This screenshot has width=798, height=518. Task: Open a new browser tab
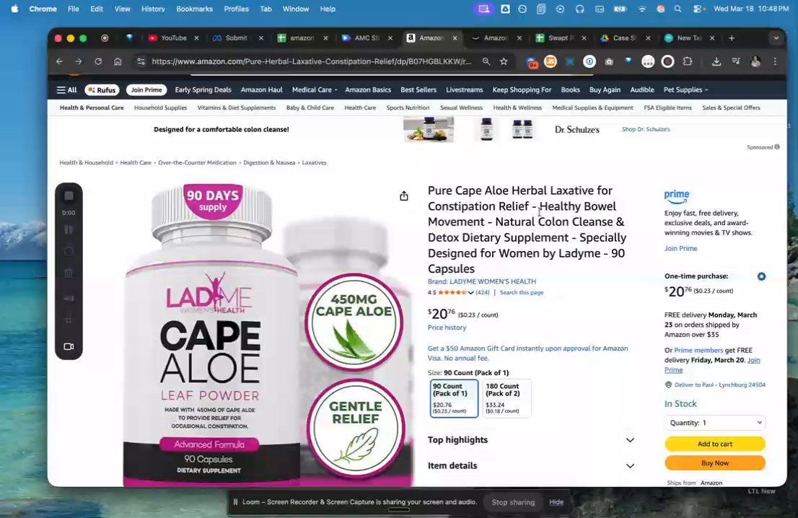pyautogui.click(x=732, y=38)
